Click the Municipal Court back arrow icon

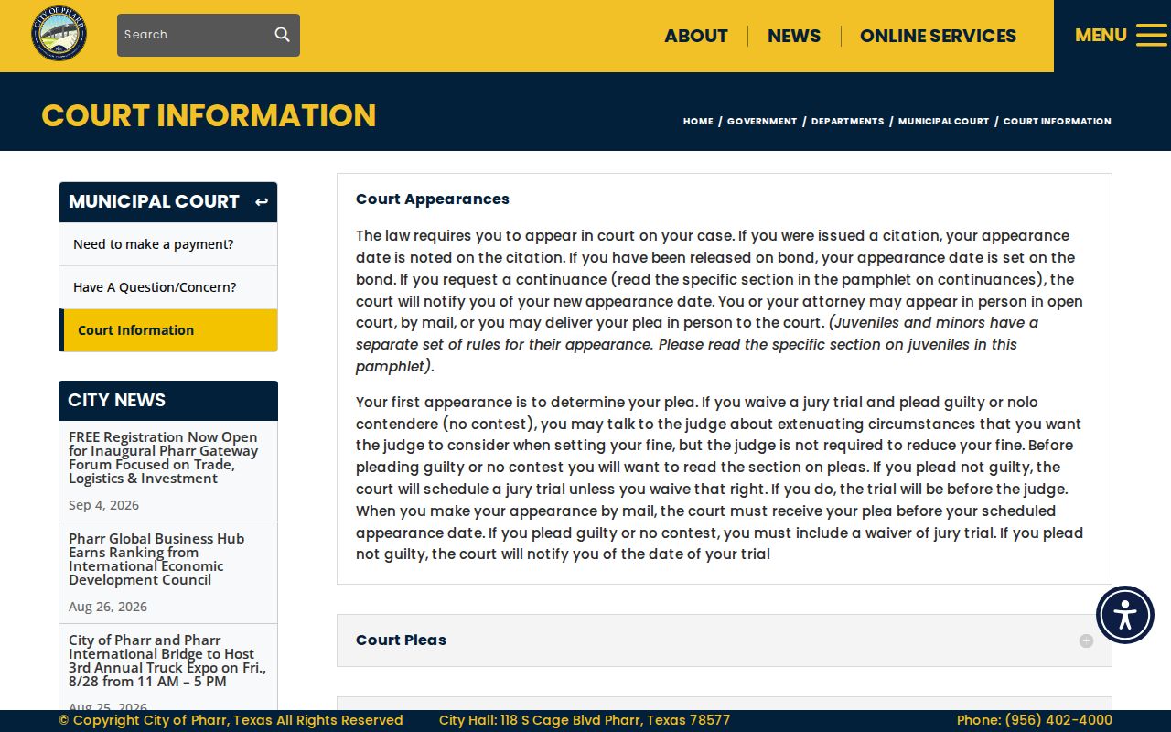pos(262,202)
